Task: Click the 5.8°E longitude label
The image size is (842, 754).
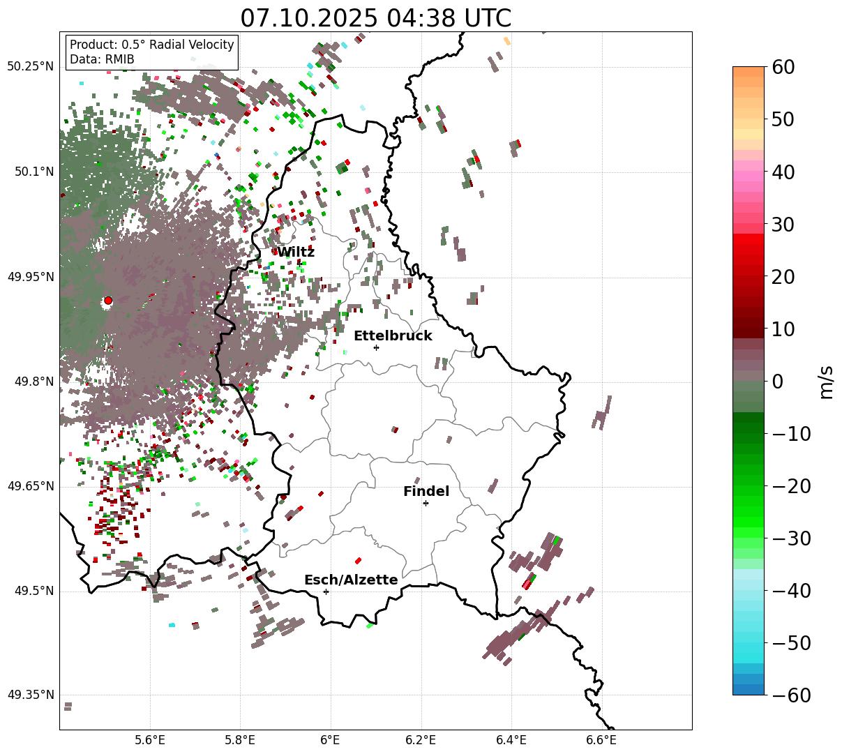Action: click(240, 740)
